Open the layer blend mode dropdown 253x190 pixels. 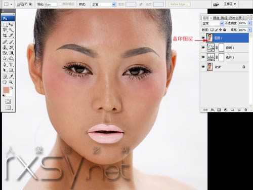pyautogui.click(x=213, y=23)
